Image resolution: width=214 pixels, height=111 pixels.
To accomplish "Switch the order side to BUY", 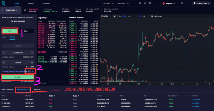I will 10,31.
